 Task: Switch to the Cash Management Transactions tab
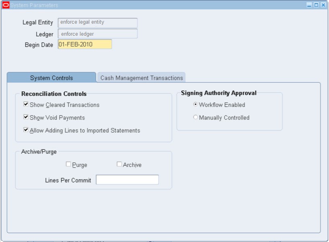pyautogui.click(x=141, y=77)
